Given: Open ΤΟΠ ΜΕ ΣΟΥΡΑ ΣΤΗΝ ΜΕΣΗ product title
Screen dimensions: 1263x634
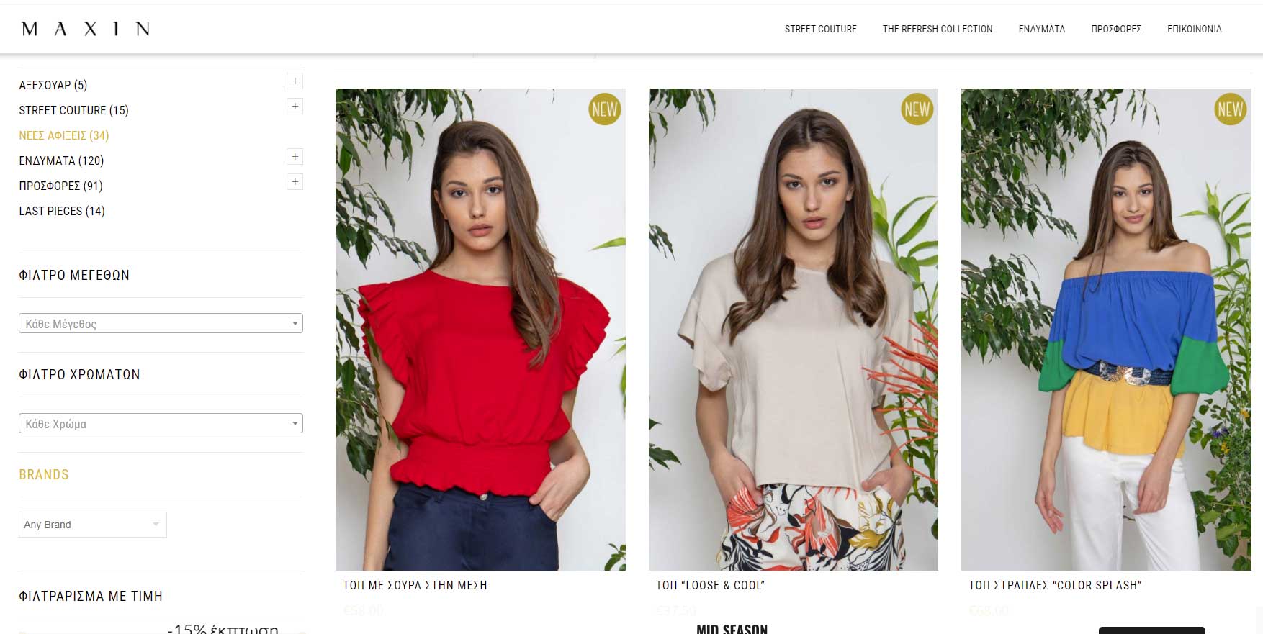Looking at the screenshot, I should point(415,586).
